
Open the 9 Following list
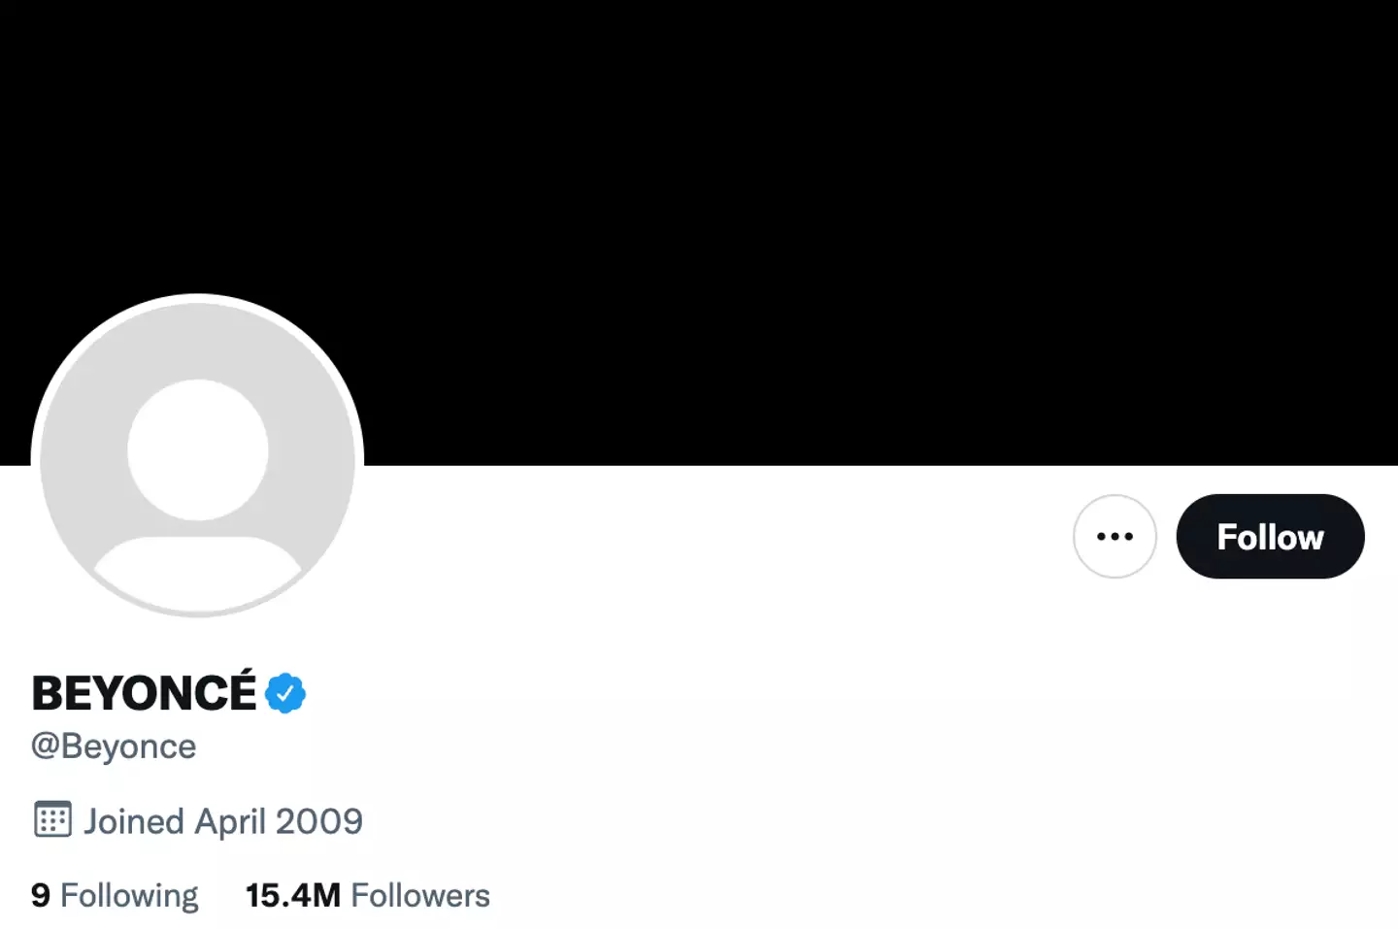coord(115,895)
